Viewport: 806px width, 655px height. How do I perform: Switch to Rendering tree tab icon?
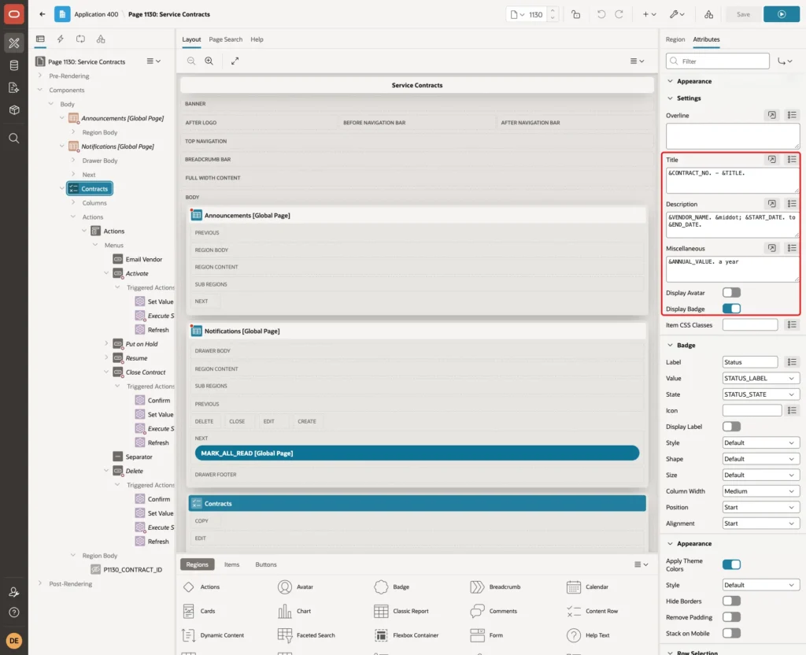click(40, 39)
